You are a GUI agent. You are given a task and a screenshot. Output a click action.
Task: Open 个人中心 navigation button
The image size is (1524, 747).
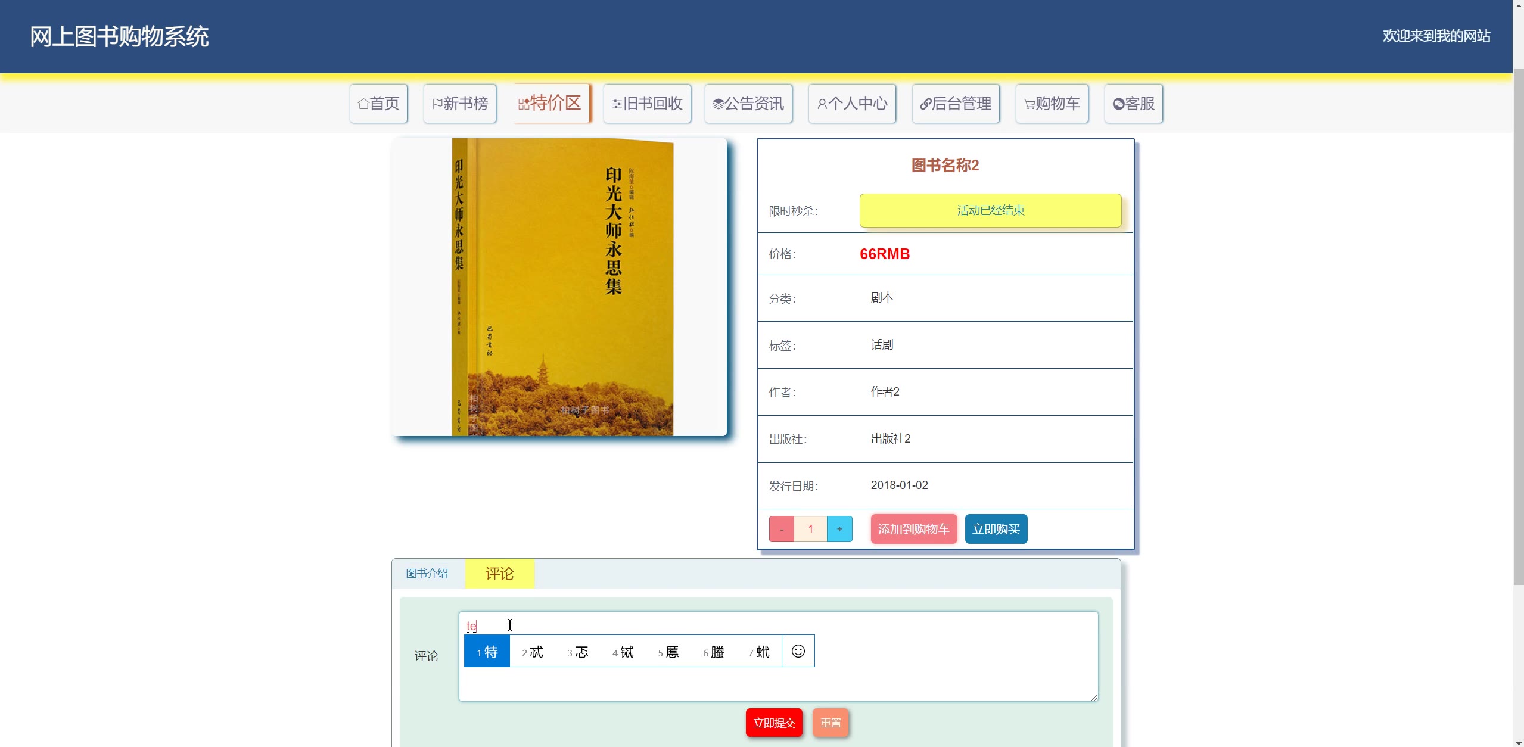pos(852,104)
